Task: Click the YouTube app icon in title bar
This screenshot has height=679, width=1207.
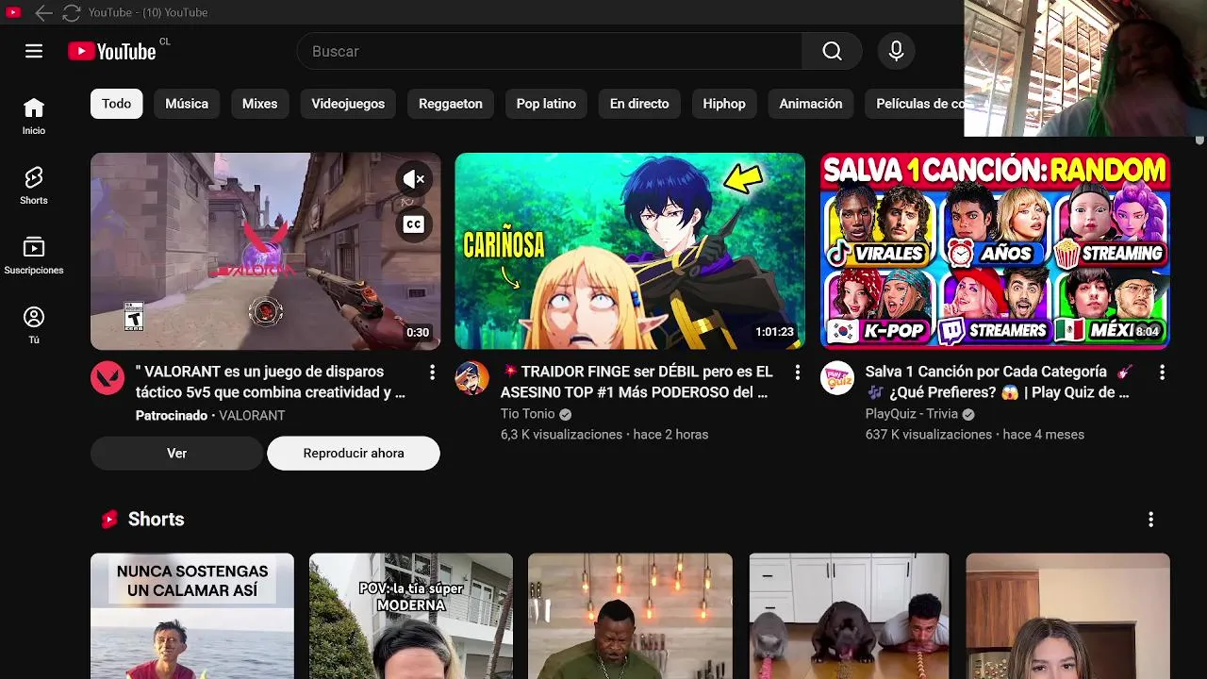Action: [x=13, y=12]
